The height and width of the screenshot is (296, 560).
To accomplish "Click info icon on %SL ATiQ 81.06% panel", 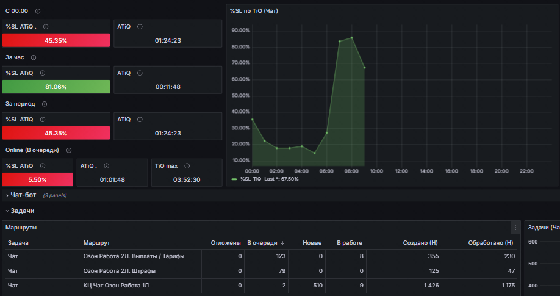I will [x=43, y=73].
